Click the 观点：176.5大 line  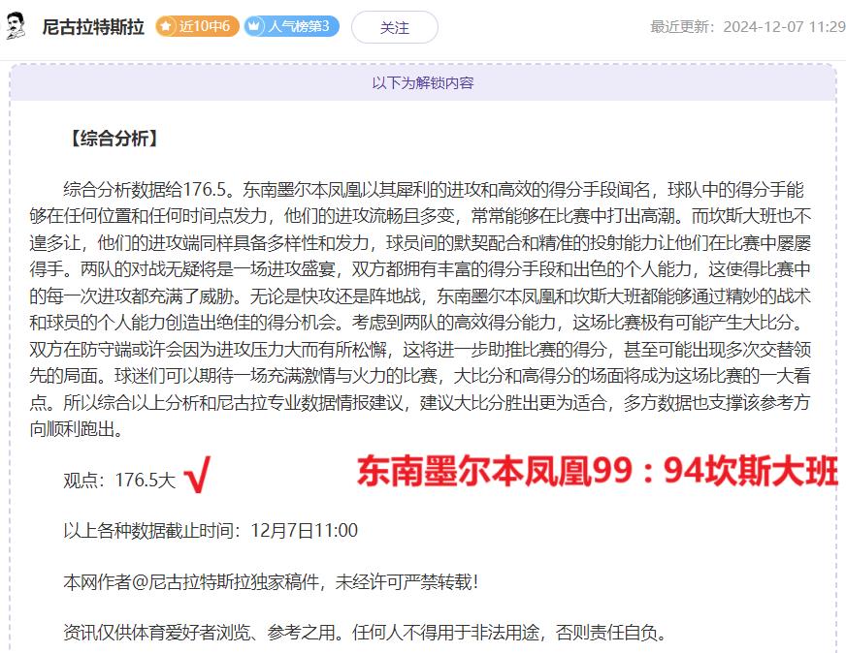click(x=119, y=480)
